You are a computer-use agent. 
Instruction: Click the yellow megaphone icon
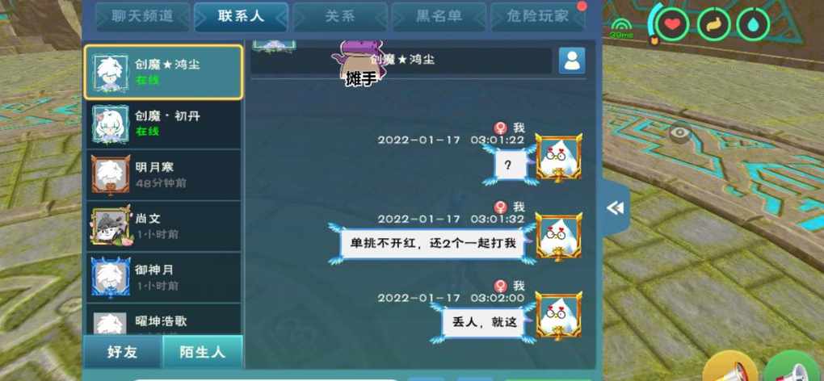[729, 367]
